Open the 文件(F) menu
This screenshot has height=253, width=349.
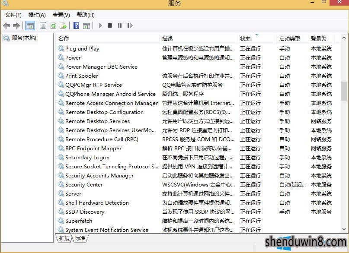(x=13, y=15)
